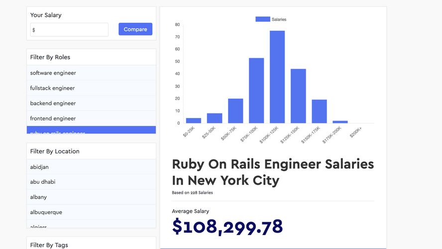This screenshot has height=249, width=442.
Task: Click the $25-50K salary bar
Action: point(215,119)
